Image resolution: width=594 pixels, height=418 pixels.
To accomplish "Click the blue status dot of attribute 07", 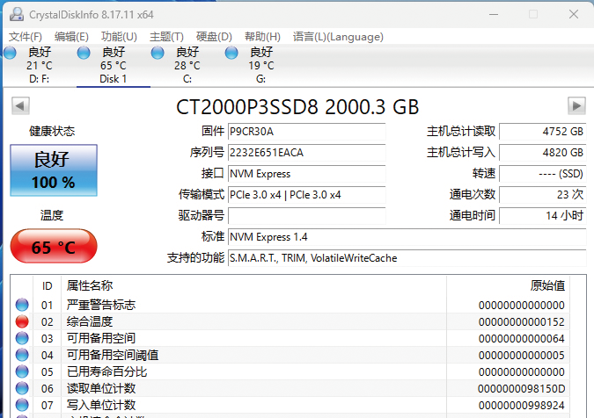I will click(22, 405).
